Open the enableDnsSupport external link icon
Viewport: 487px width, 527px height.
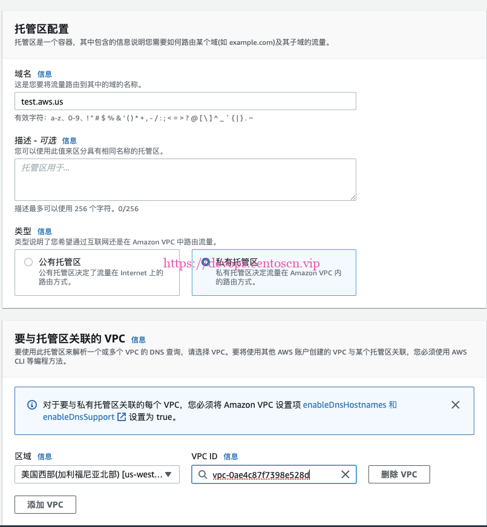point(122,417)
